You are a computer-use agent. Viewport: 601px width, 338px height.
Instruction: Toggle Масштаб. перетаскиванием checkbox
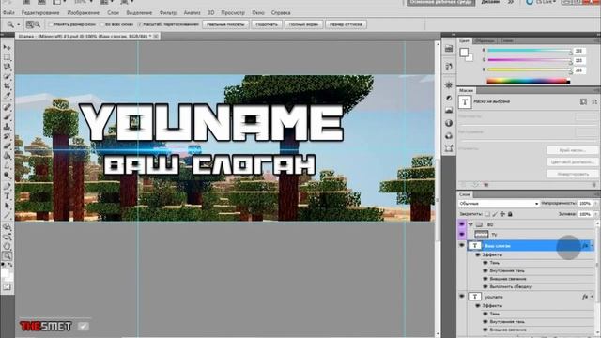tap(140, 24)
